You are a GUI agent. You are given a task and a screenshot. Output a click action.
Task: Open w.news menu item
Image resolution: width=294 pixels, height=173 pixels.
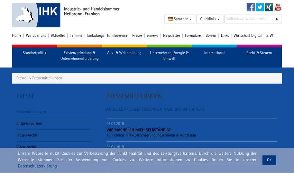tap(153, 35)
